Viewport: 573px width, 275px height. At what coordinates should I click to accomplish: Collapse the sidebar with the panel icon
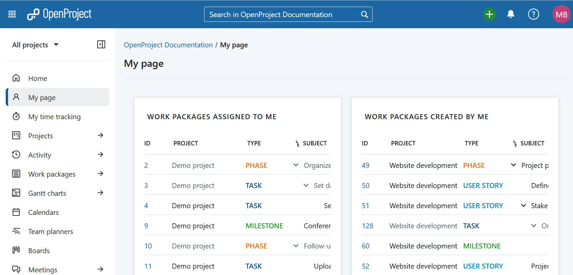pos(101,44)
